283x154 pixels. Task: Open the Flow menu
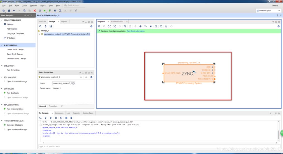pyautogui.click(x=17, y=6)
